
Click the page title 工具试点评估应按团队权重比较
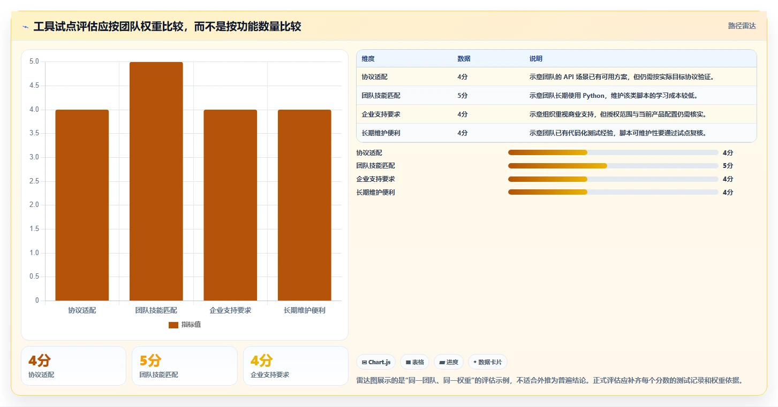[167, 26]
